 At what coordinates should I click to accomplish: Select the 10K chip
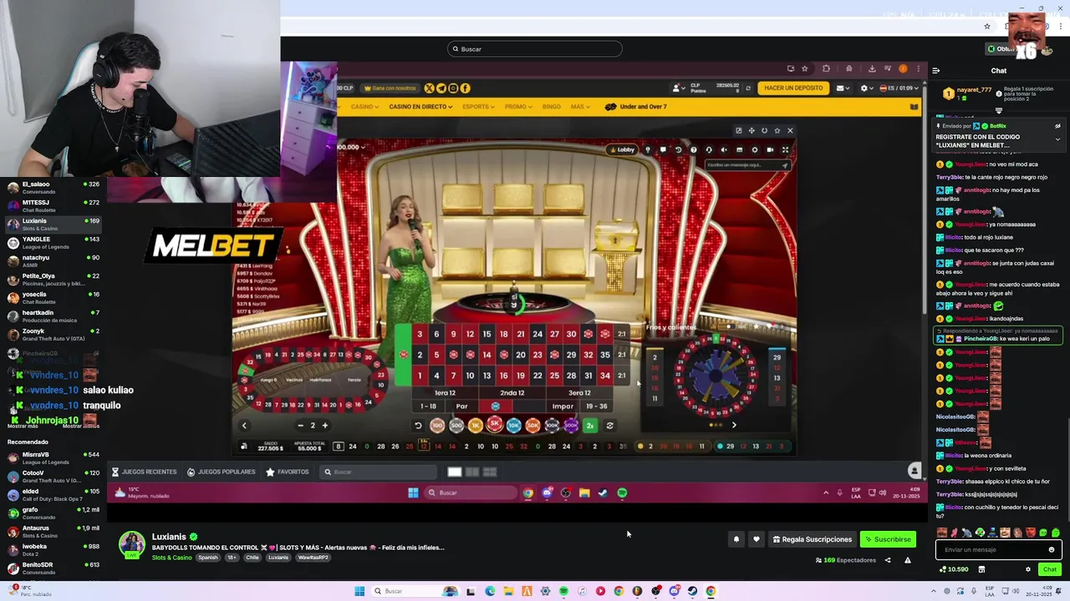point(514,426)
